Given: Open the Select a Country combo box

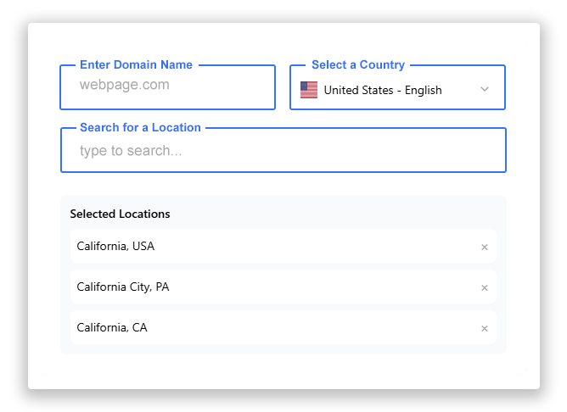Looking at the screenshot, I should click(x=397, y=87).
